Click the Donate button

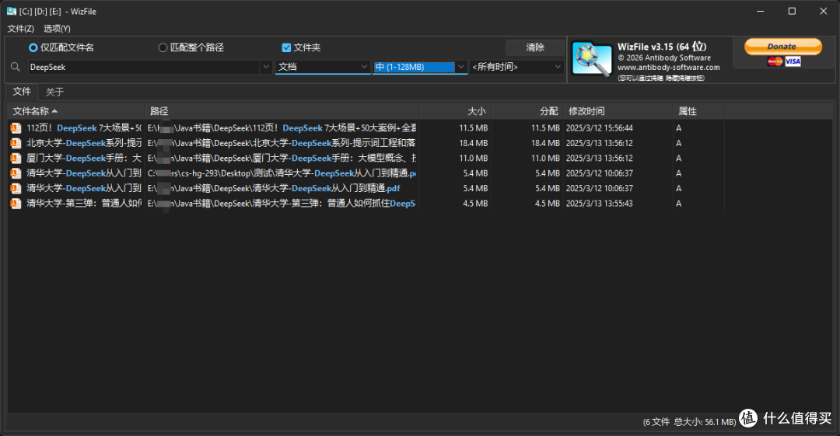(x=782, y=47)
